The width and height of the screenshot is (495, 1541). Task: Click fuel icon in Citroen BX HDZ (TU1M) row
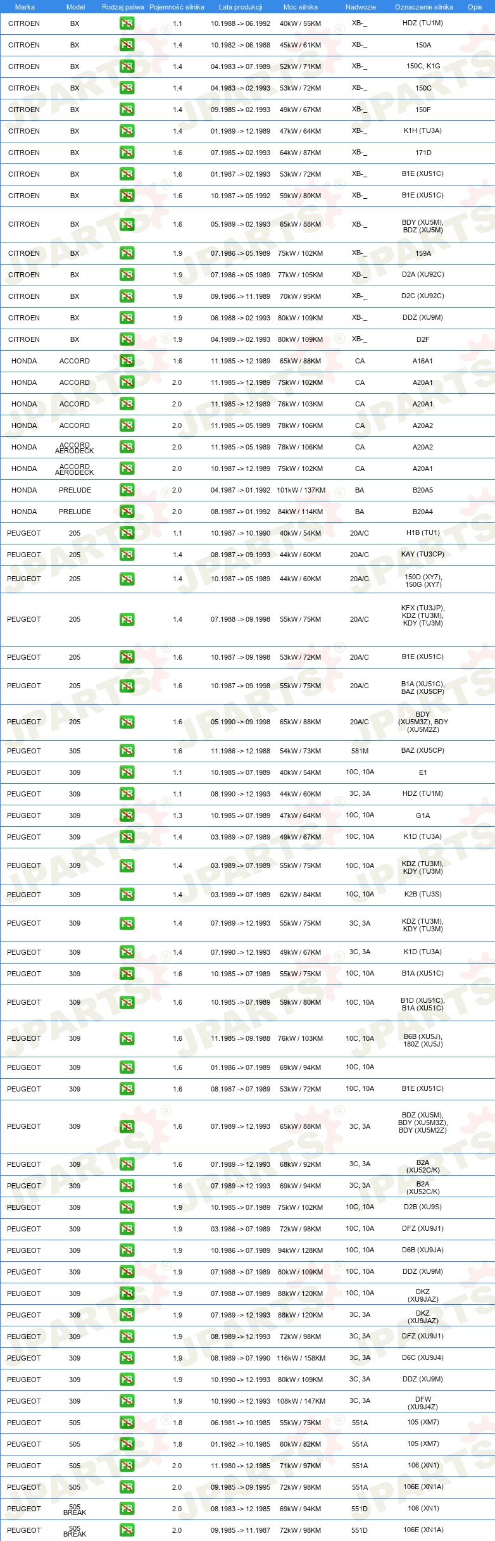click(x=127, y=23)
